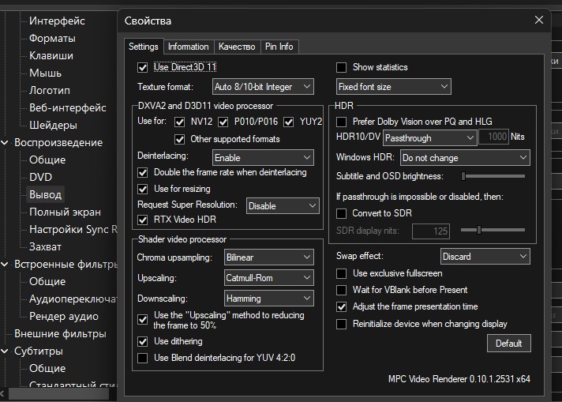Click the left scroll arrow of tree scrollbar
562x402 pixels.
pos(3,394)
